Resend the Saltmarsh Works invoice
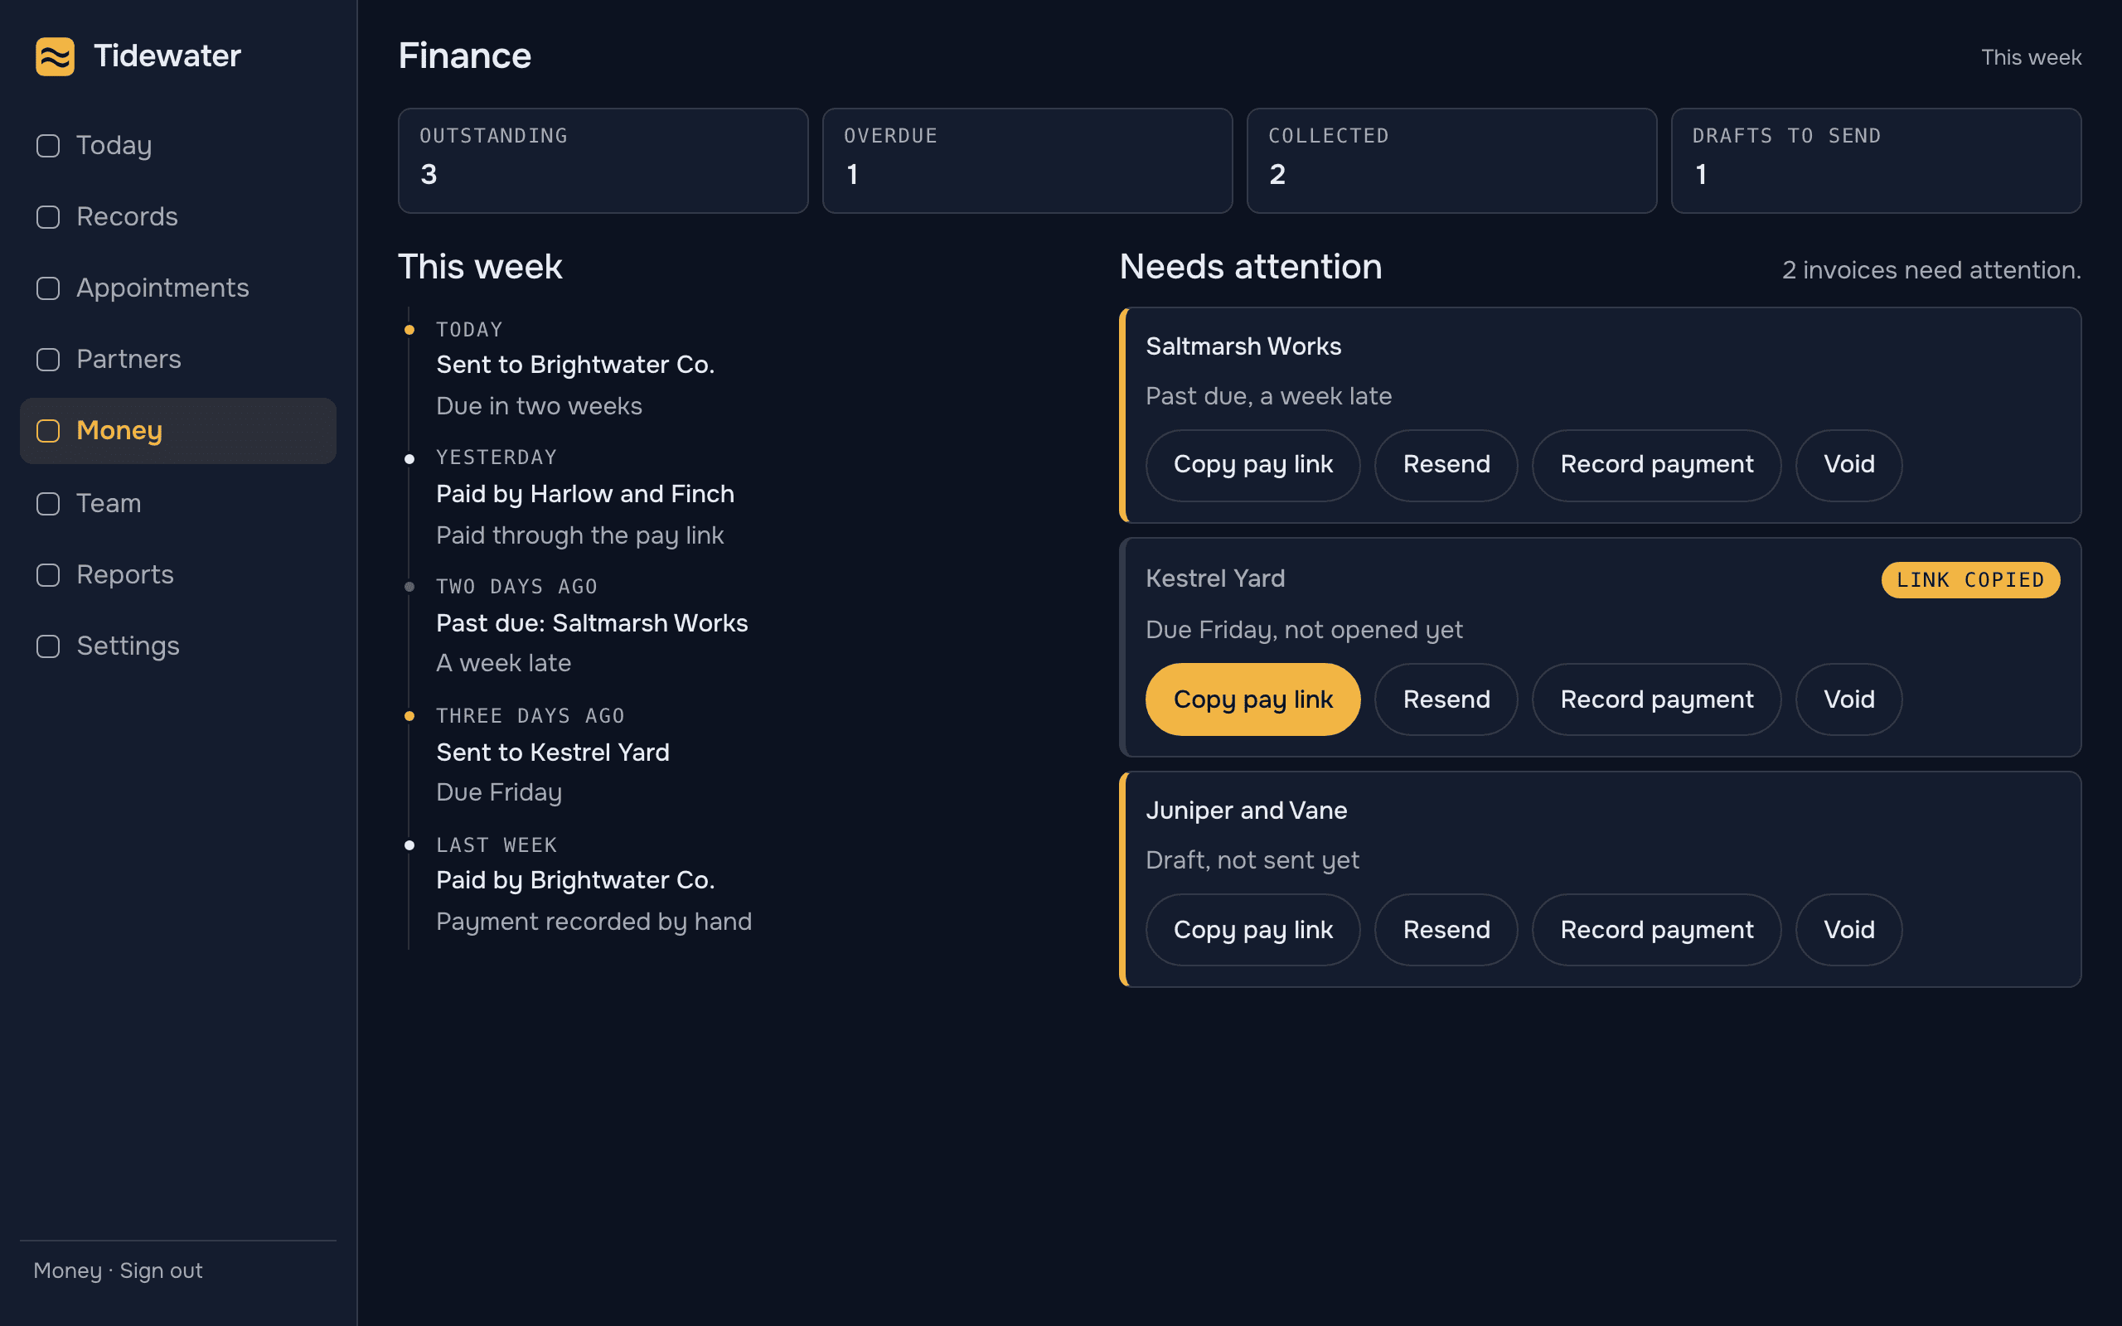This screenshot has width=2122, height=1326. pos(1446,465)
